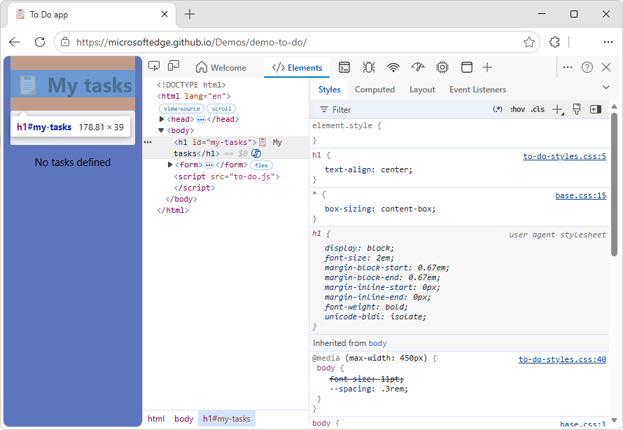The image size is (623, 430).
Task: Click the scroll badge on html
Action: coord(221,109)
